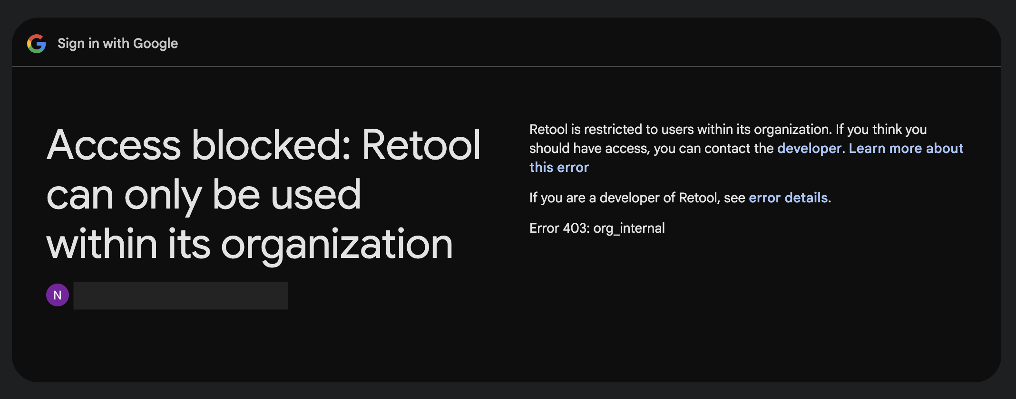
Task: Open "Learn more about this error" link
Action: click(906, 148)
